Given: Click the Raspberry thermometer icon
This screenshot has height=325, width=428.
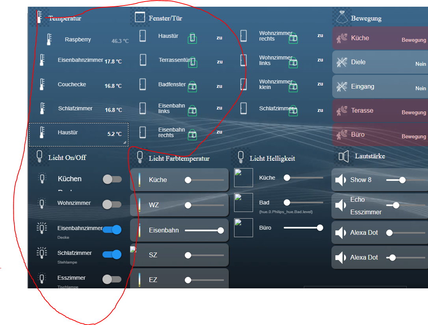Looking at the screenshot, I should click(49, 39).
